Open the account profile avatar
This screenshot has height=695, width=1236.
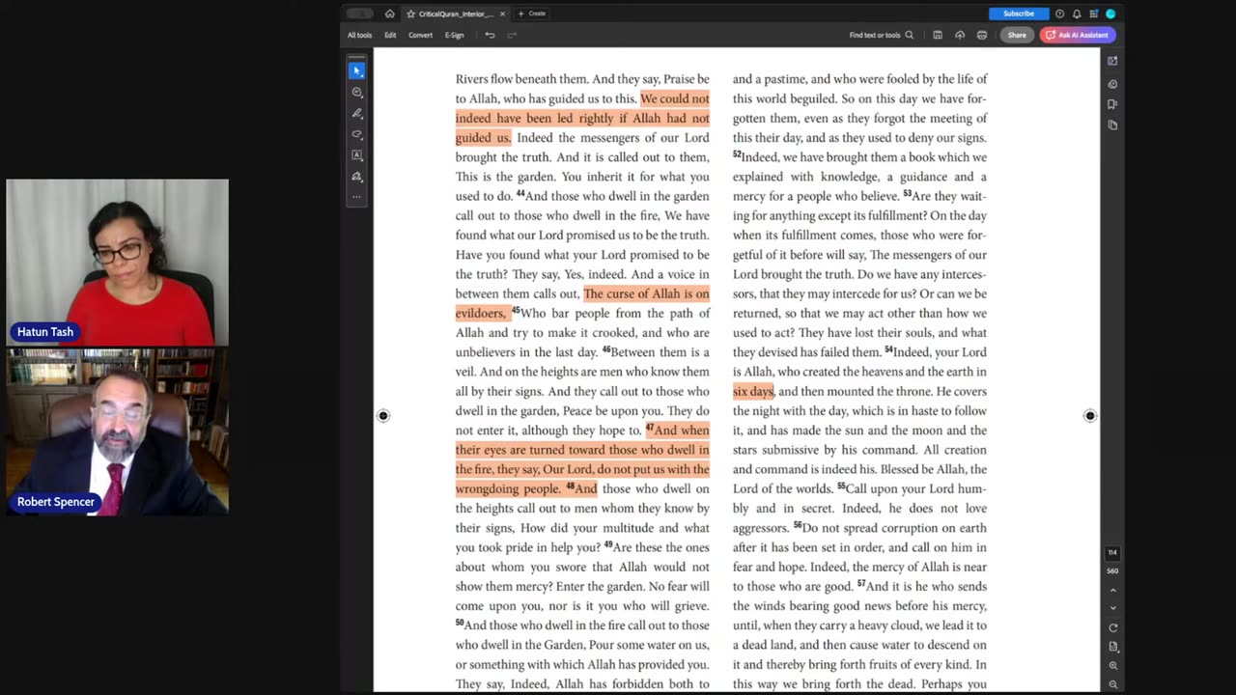coord(1110,14)
